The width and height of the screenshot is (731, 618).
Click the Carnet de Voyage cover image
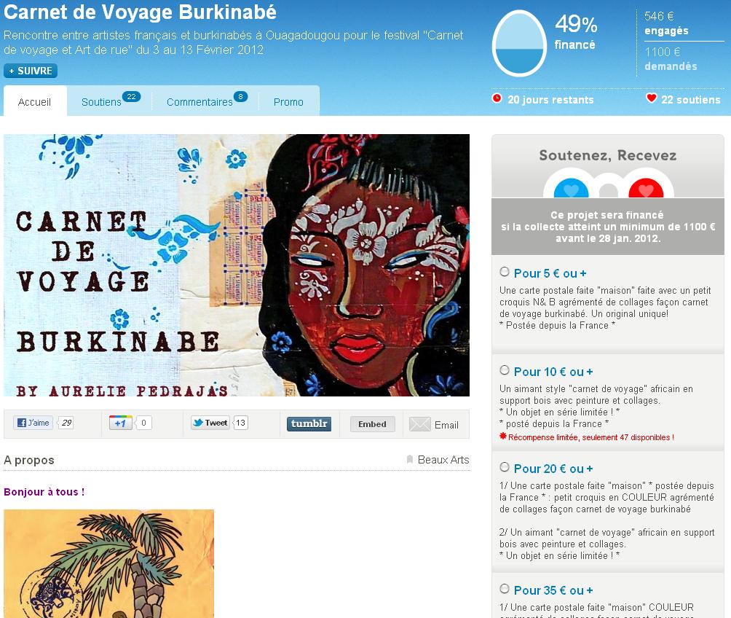pos(237,265)
